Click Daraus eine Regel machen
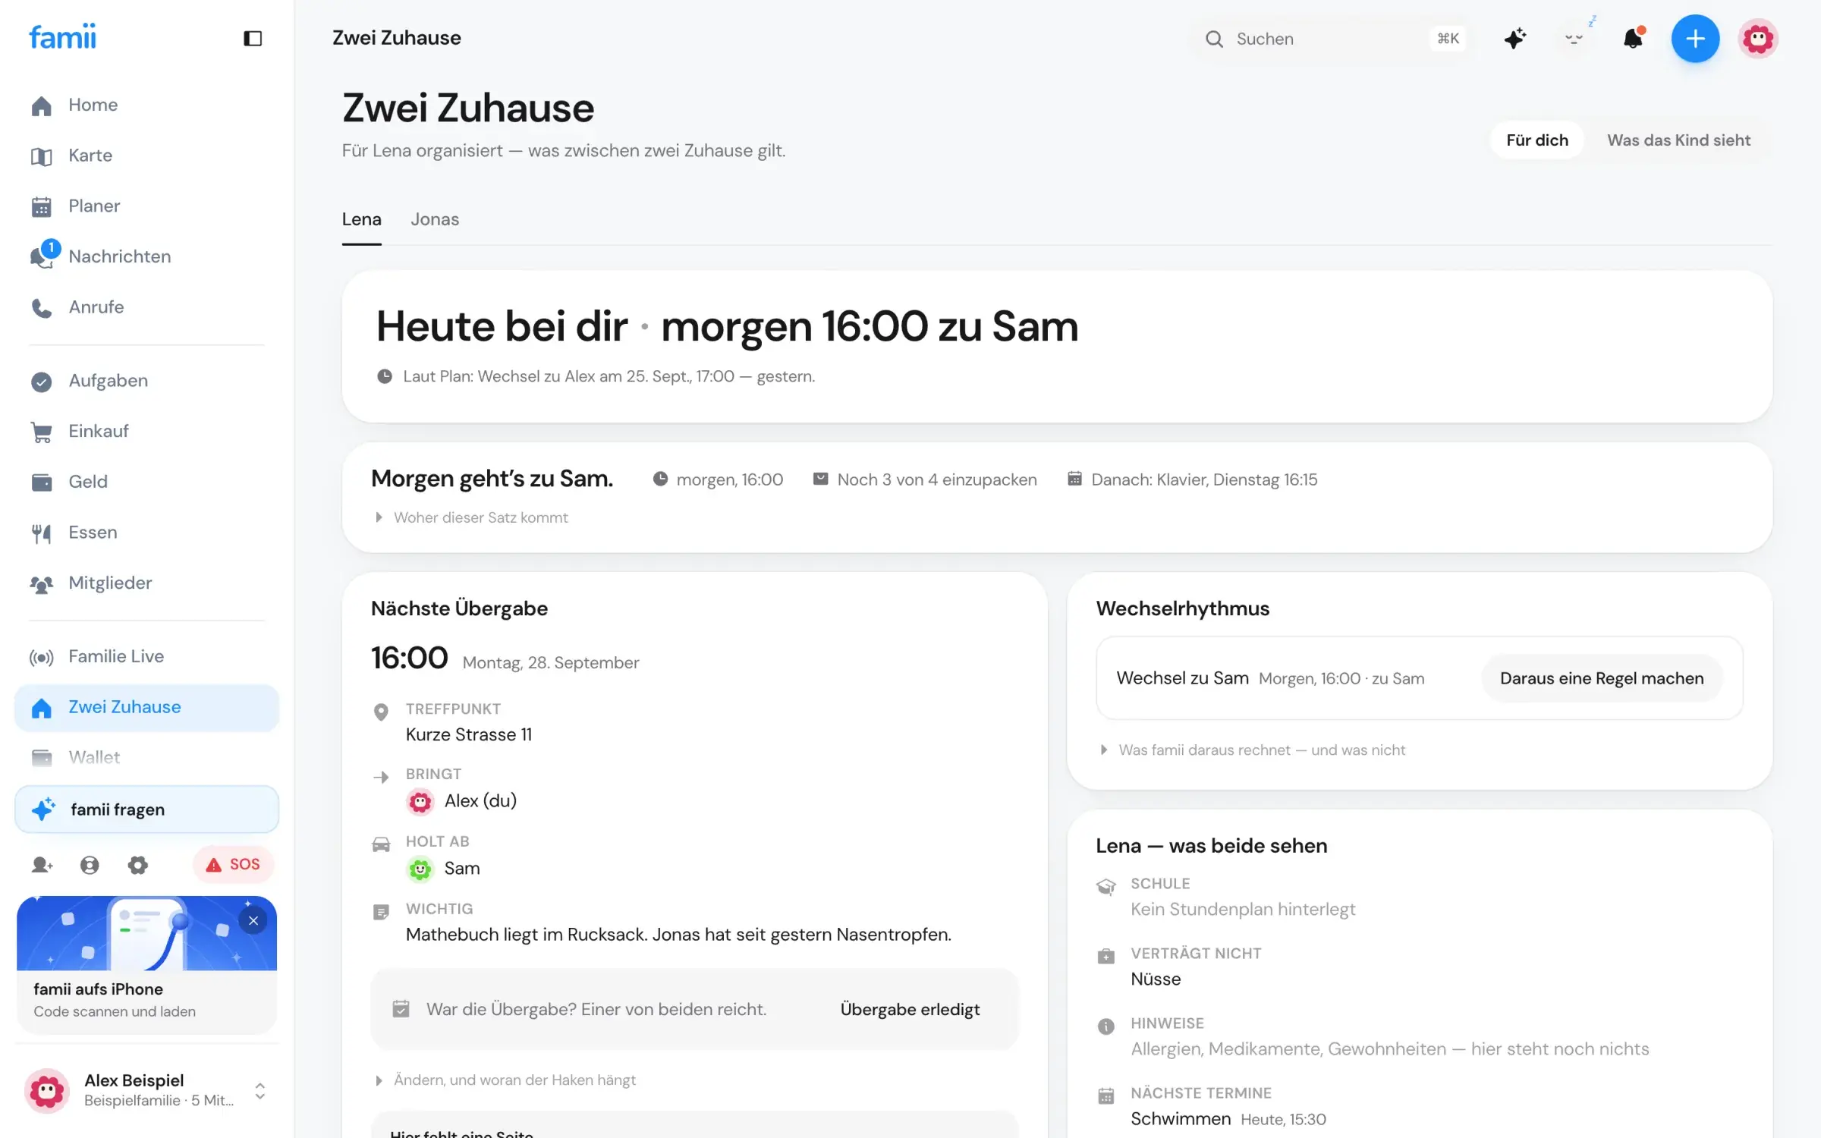 tap(1602, 678)
